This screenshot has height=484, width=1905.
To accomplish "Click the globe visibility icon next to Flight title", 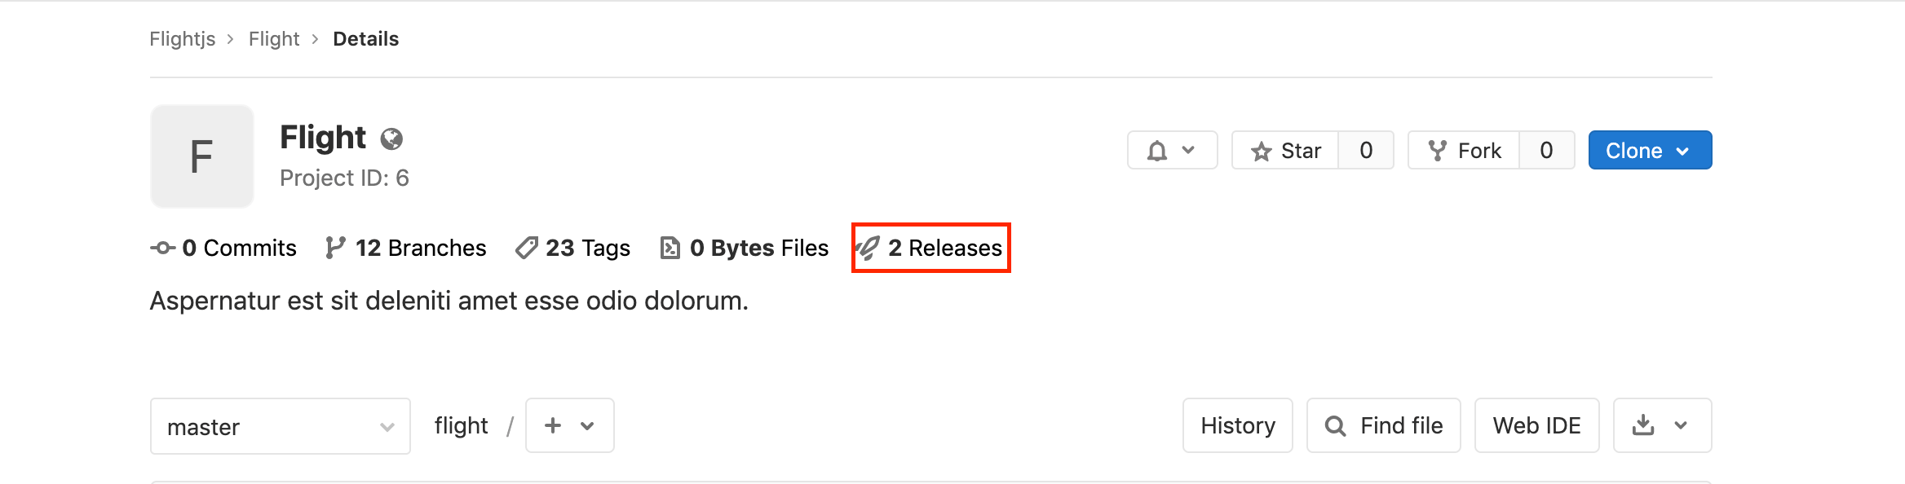I will point(391,139).
